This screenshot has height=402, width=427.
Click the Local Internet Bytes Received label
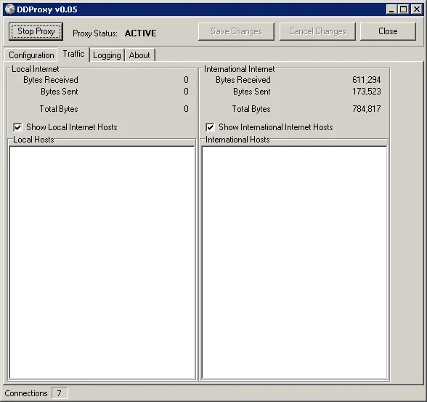pos(51,80)
